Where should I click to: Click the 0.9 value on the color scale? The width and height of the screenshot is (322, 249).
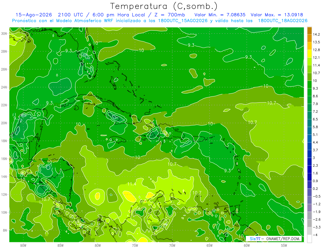tap(316, 181)
